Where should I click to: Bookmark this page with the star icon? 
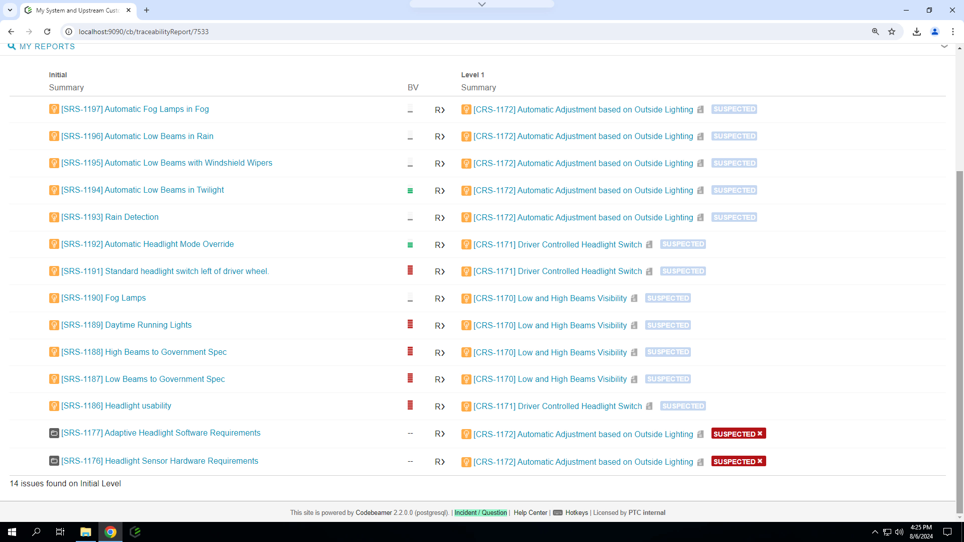pyautogui.click(x=892, y=32)
